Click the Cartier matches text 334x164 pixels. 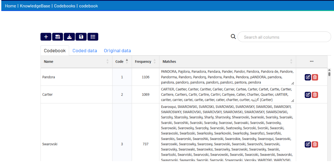[x=226, y=94]
